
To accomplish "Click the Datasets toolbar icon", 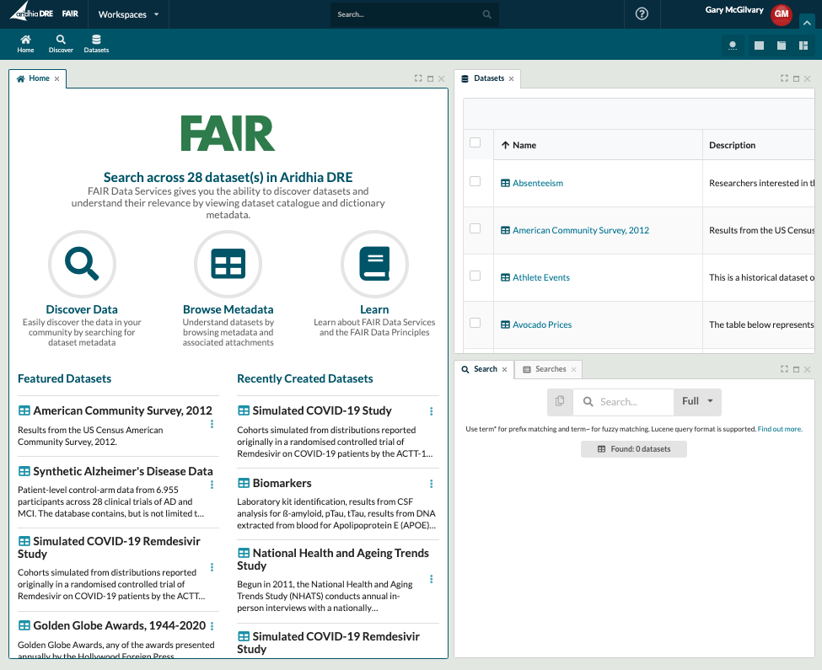I will pyautogui.click(x=96, y=44).
